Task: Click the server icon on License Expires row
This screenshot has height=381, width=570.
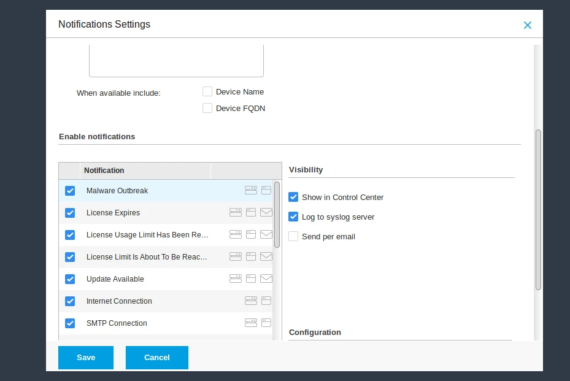Action: coord(236,213)
